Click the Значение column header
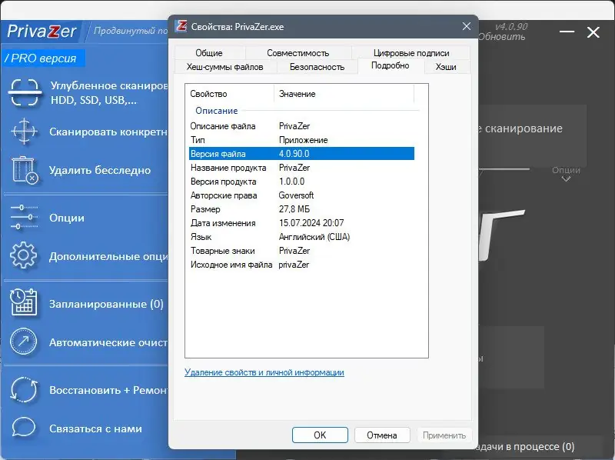Image resolution: width=615 pixels, height=460 pixels. click(344, 94)
